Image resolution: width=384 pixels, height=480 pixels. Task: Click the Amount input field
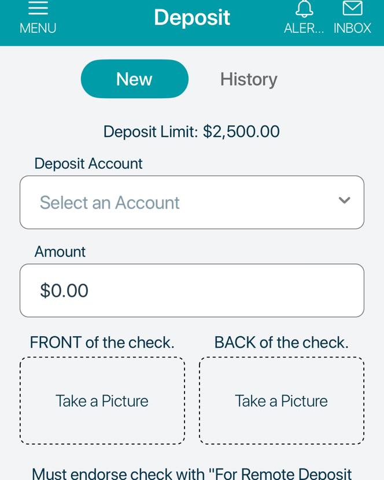click(192, 290)
